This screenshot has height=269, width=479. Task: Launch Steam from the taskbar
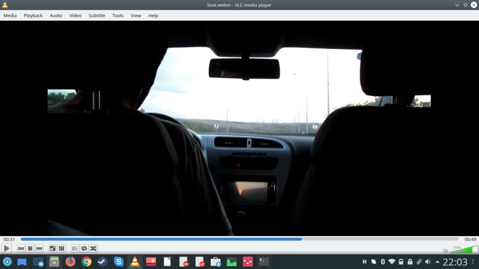click(x=102, y=262)
